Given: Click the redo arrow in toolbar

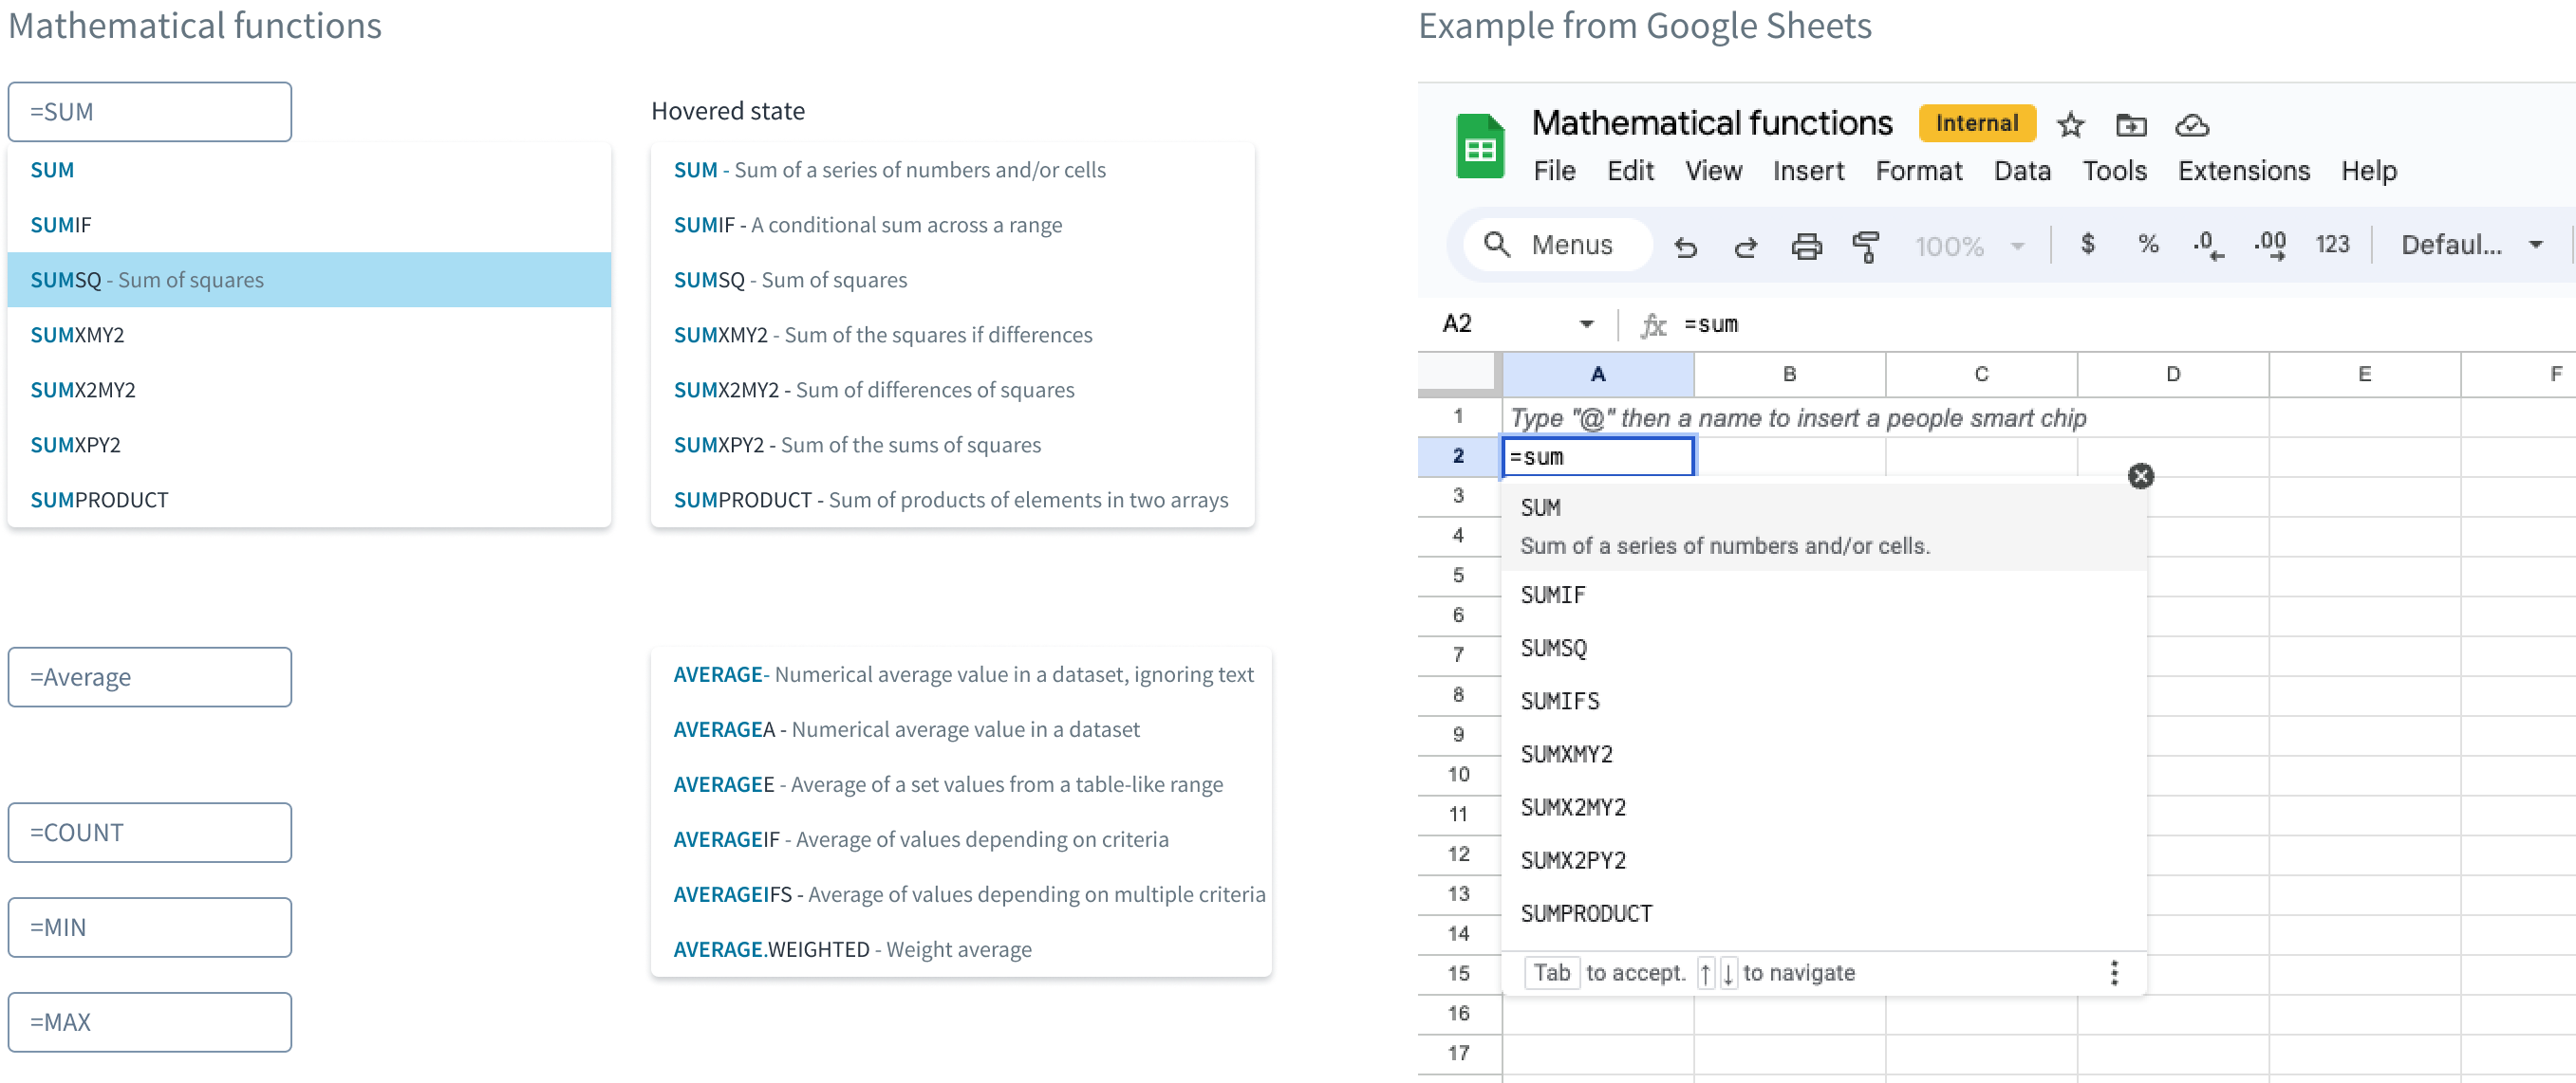Looking at the screenshot, I should click(1746, 246).
